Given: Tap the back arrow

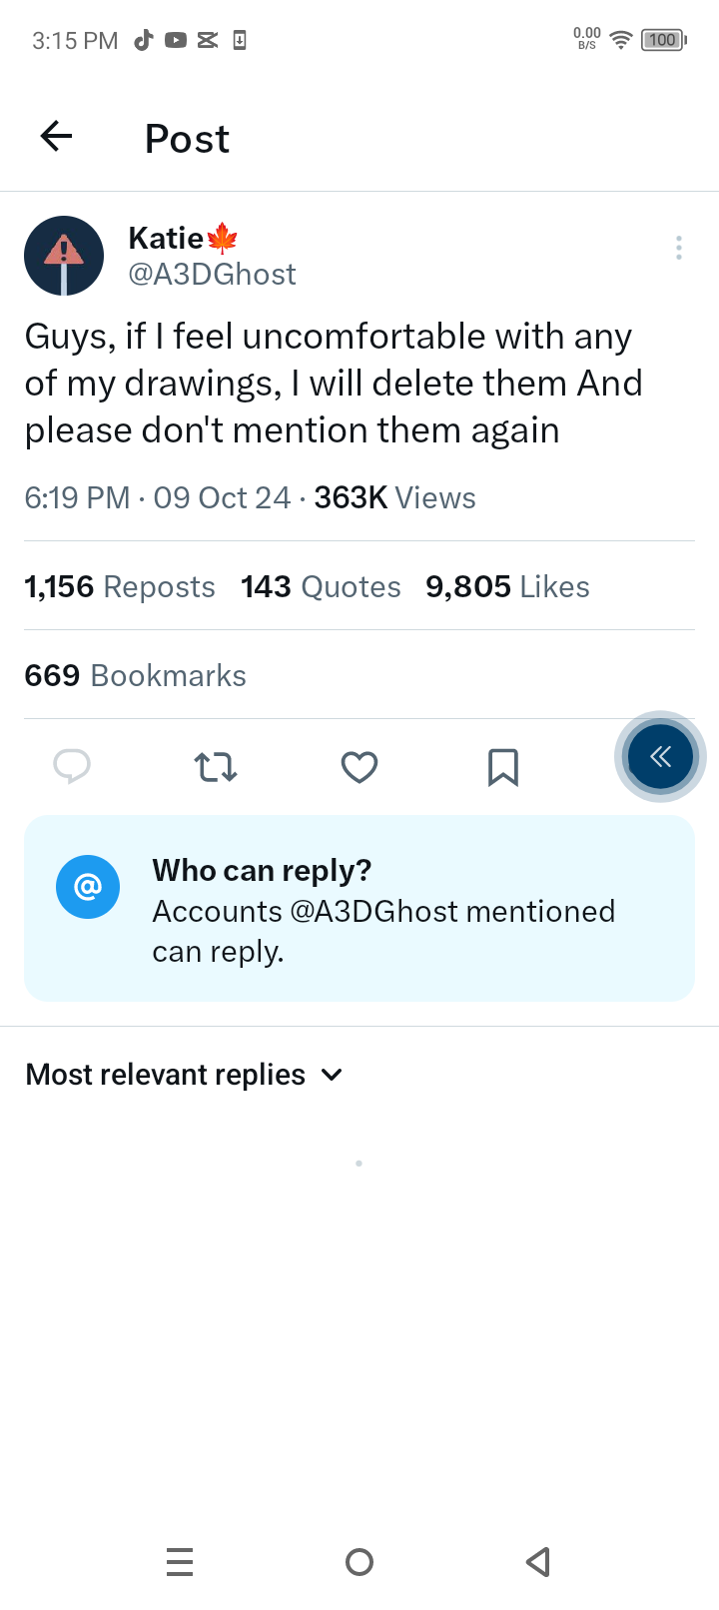Looking at the screenshot, I should [x=57, y=136].
